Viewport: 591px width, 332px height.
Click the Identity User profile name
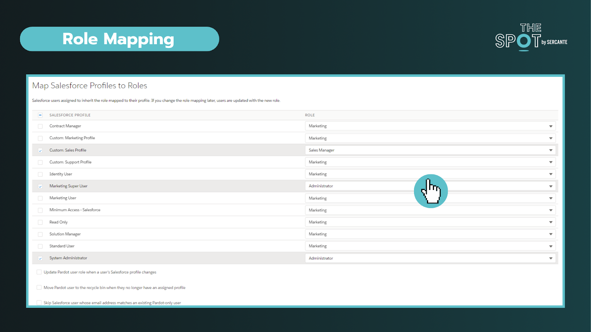pyautogui.click(x=61, y=174)
